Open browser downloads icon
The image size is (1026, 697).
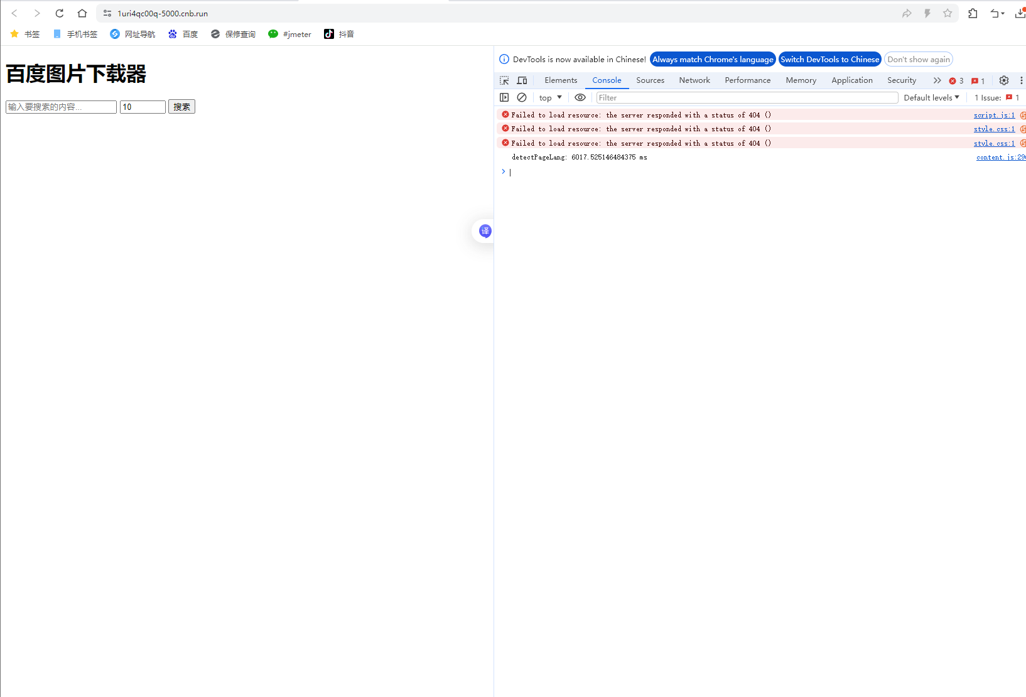tap(1020, 13)
